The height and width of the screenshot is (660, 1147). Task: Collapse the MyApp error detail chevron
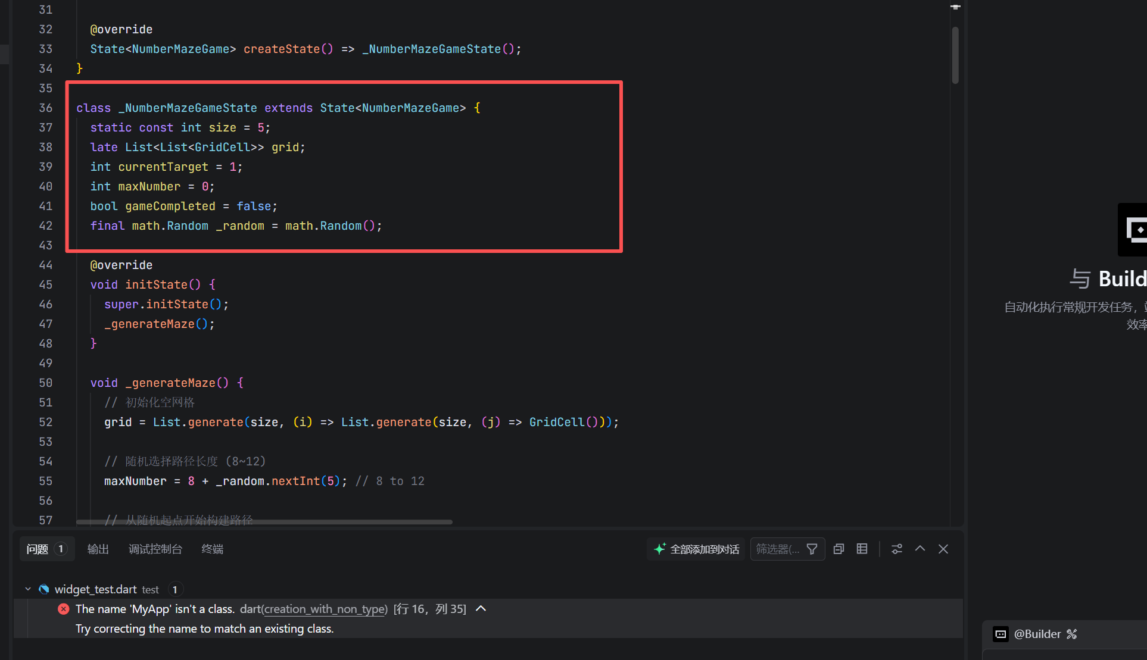[x=481, y=609]
